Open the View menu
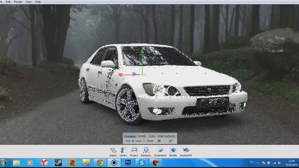This screenshot has height=168, width=299. 28,2
